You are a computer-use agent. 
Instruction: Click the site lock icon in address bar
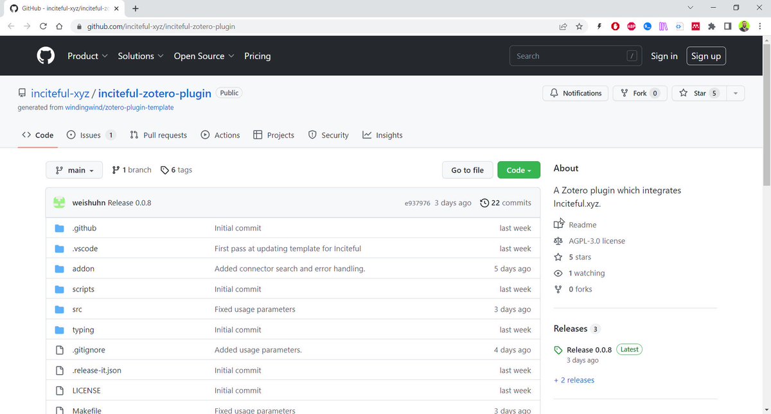coord(79,26)
